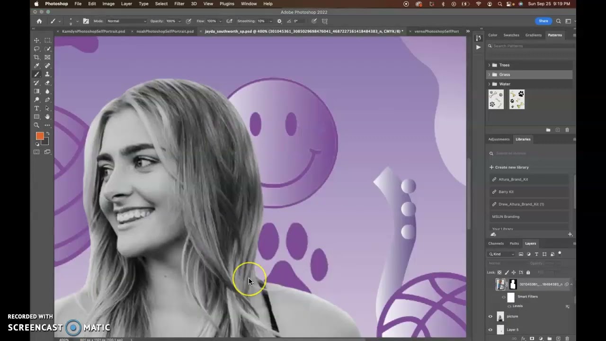Image resolution: width=606 pixels, height=341 pixels.
Task: Open the Opacity value dropdown arrow
Action: point(179,21)
